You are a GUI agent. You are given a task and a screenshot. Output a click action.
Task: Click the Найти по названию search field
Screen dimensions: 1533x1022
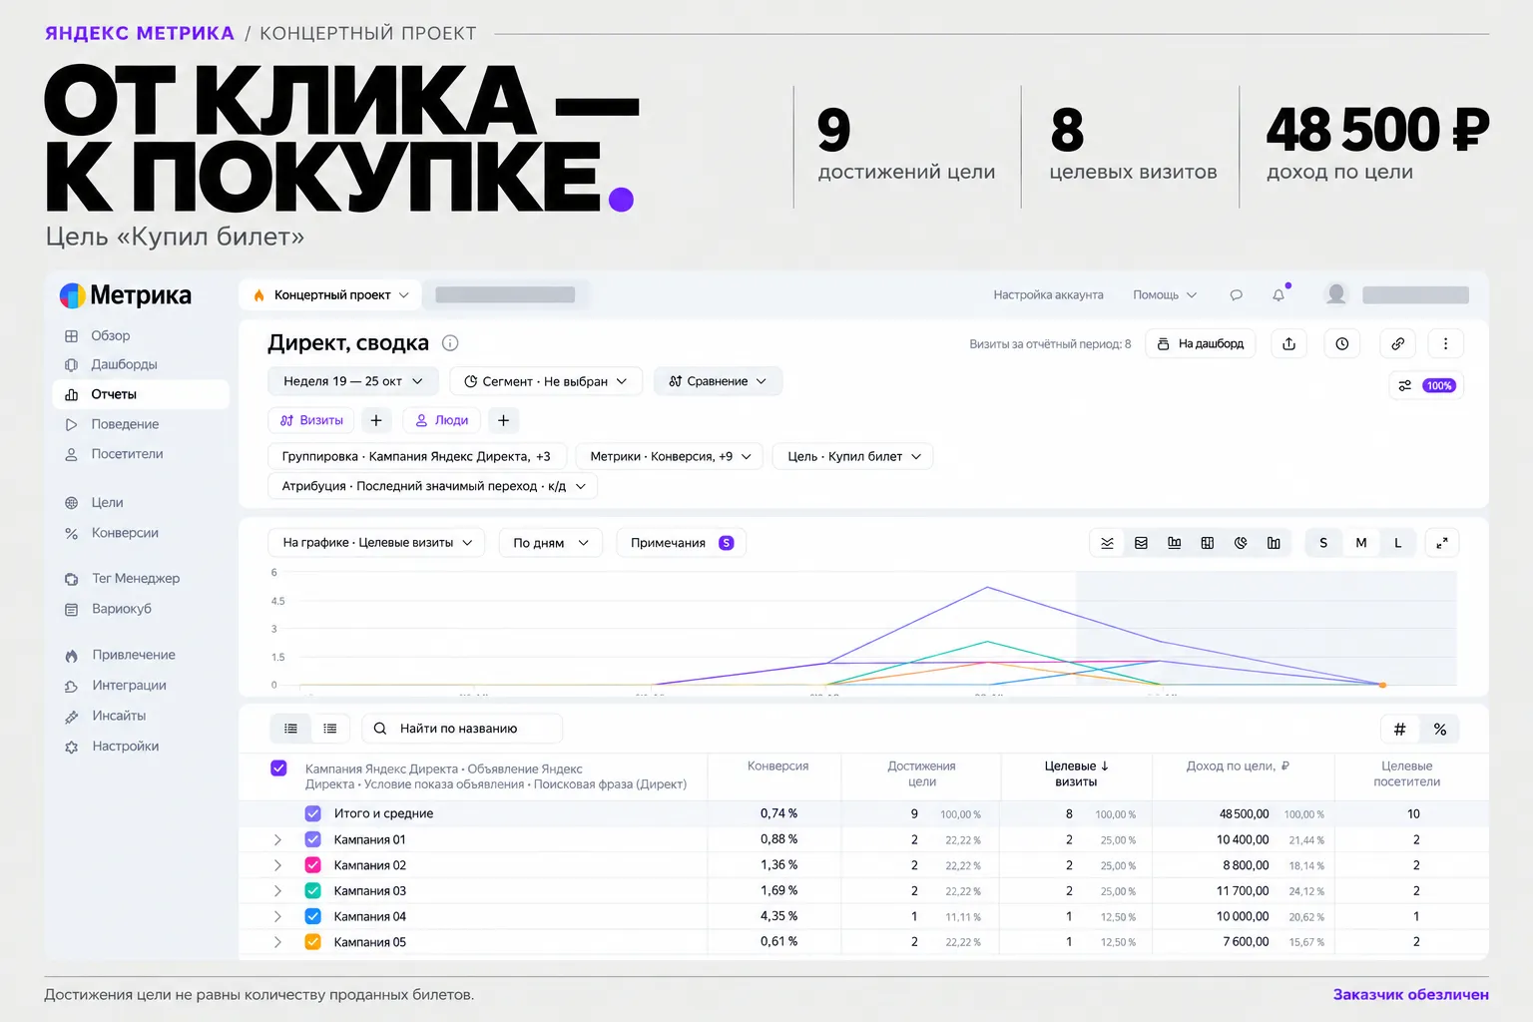click(462, 729)
